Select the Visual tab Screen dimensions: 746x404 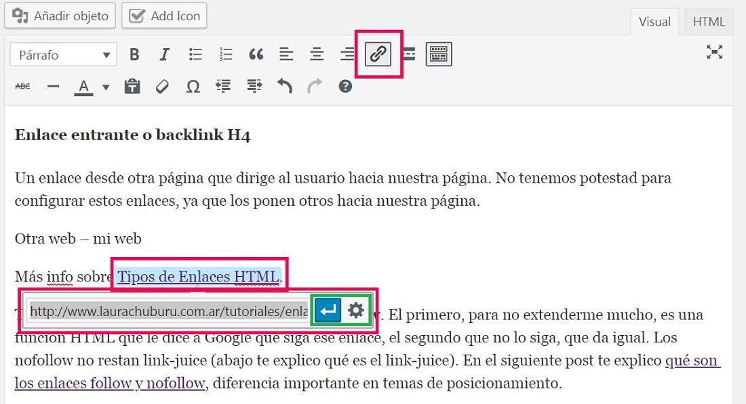click(654, 21)
